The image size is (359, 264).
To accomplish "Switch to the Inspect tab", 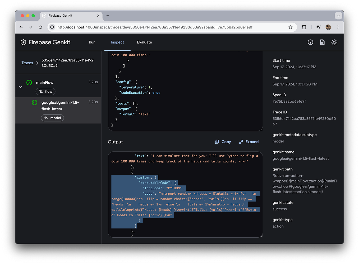I will [x=117, y=42].
